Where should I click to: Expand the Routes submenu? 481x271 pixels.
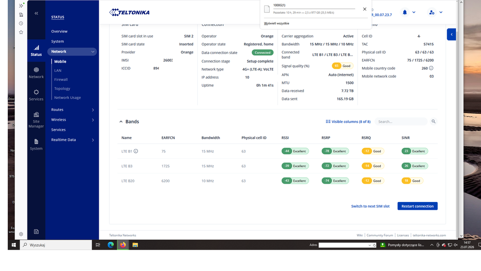(x=92, y=109)
